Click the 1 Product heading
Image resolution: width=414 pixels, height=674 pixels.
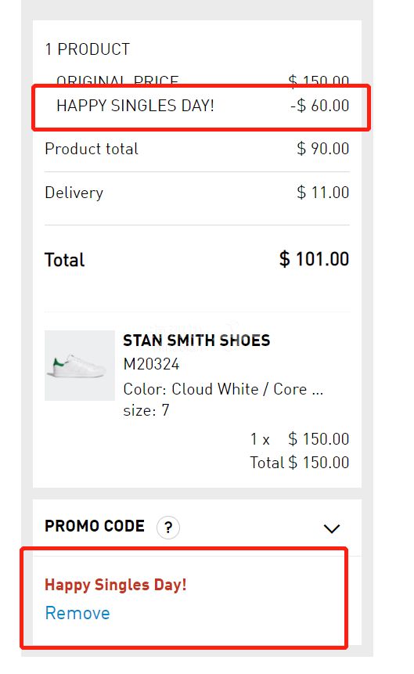click(x=88, y=49)
